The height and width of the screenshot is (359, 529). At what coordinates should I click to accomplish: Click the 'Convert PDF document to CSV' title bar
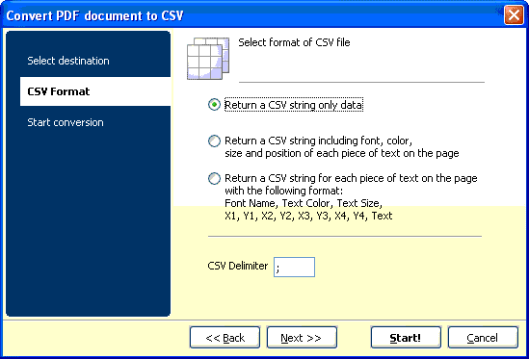(94, 15)
